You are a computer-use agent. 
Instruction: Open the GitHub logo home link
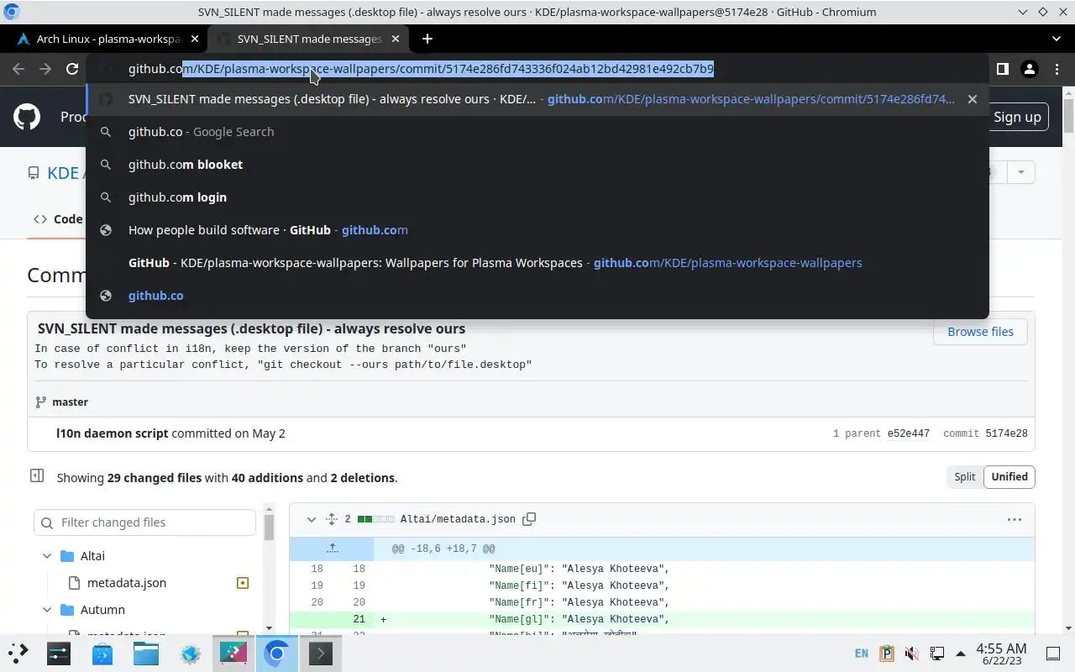27,117
